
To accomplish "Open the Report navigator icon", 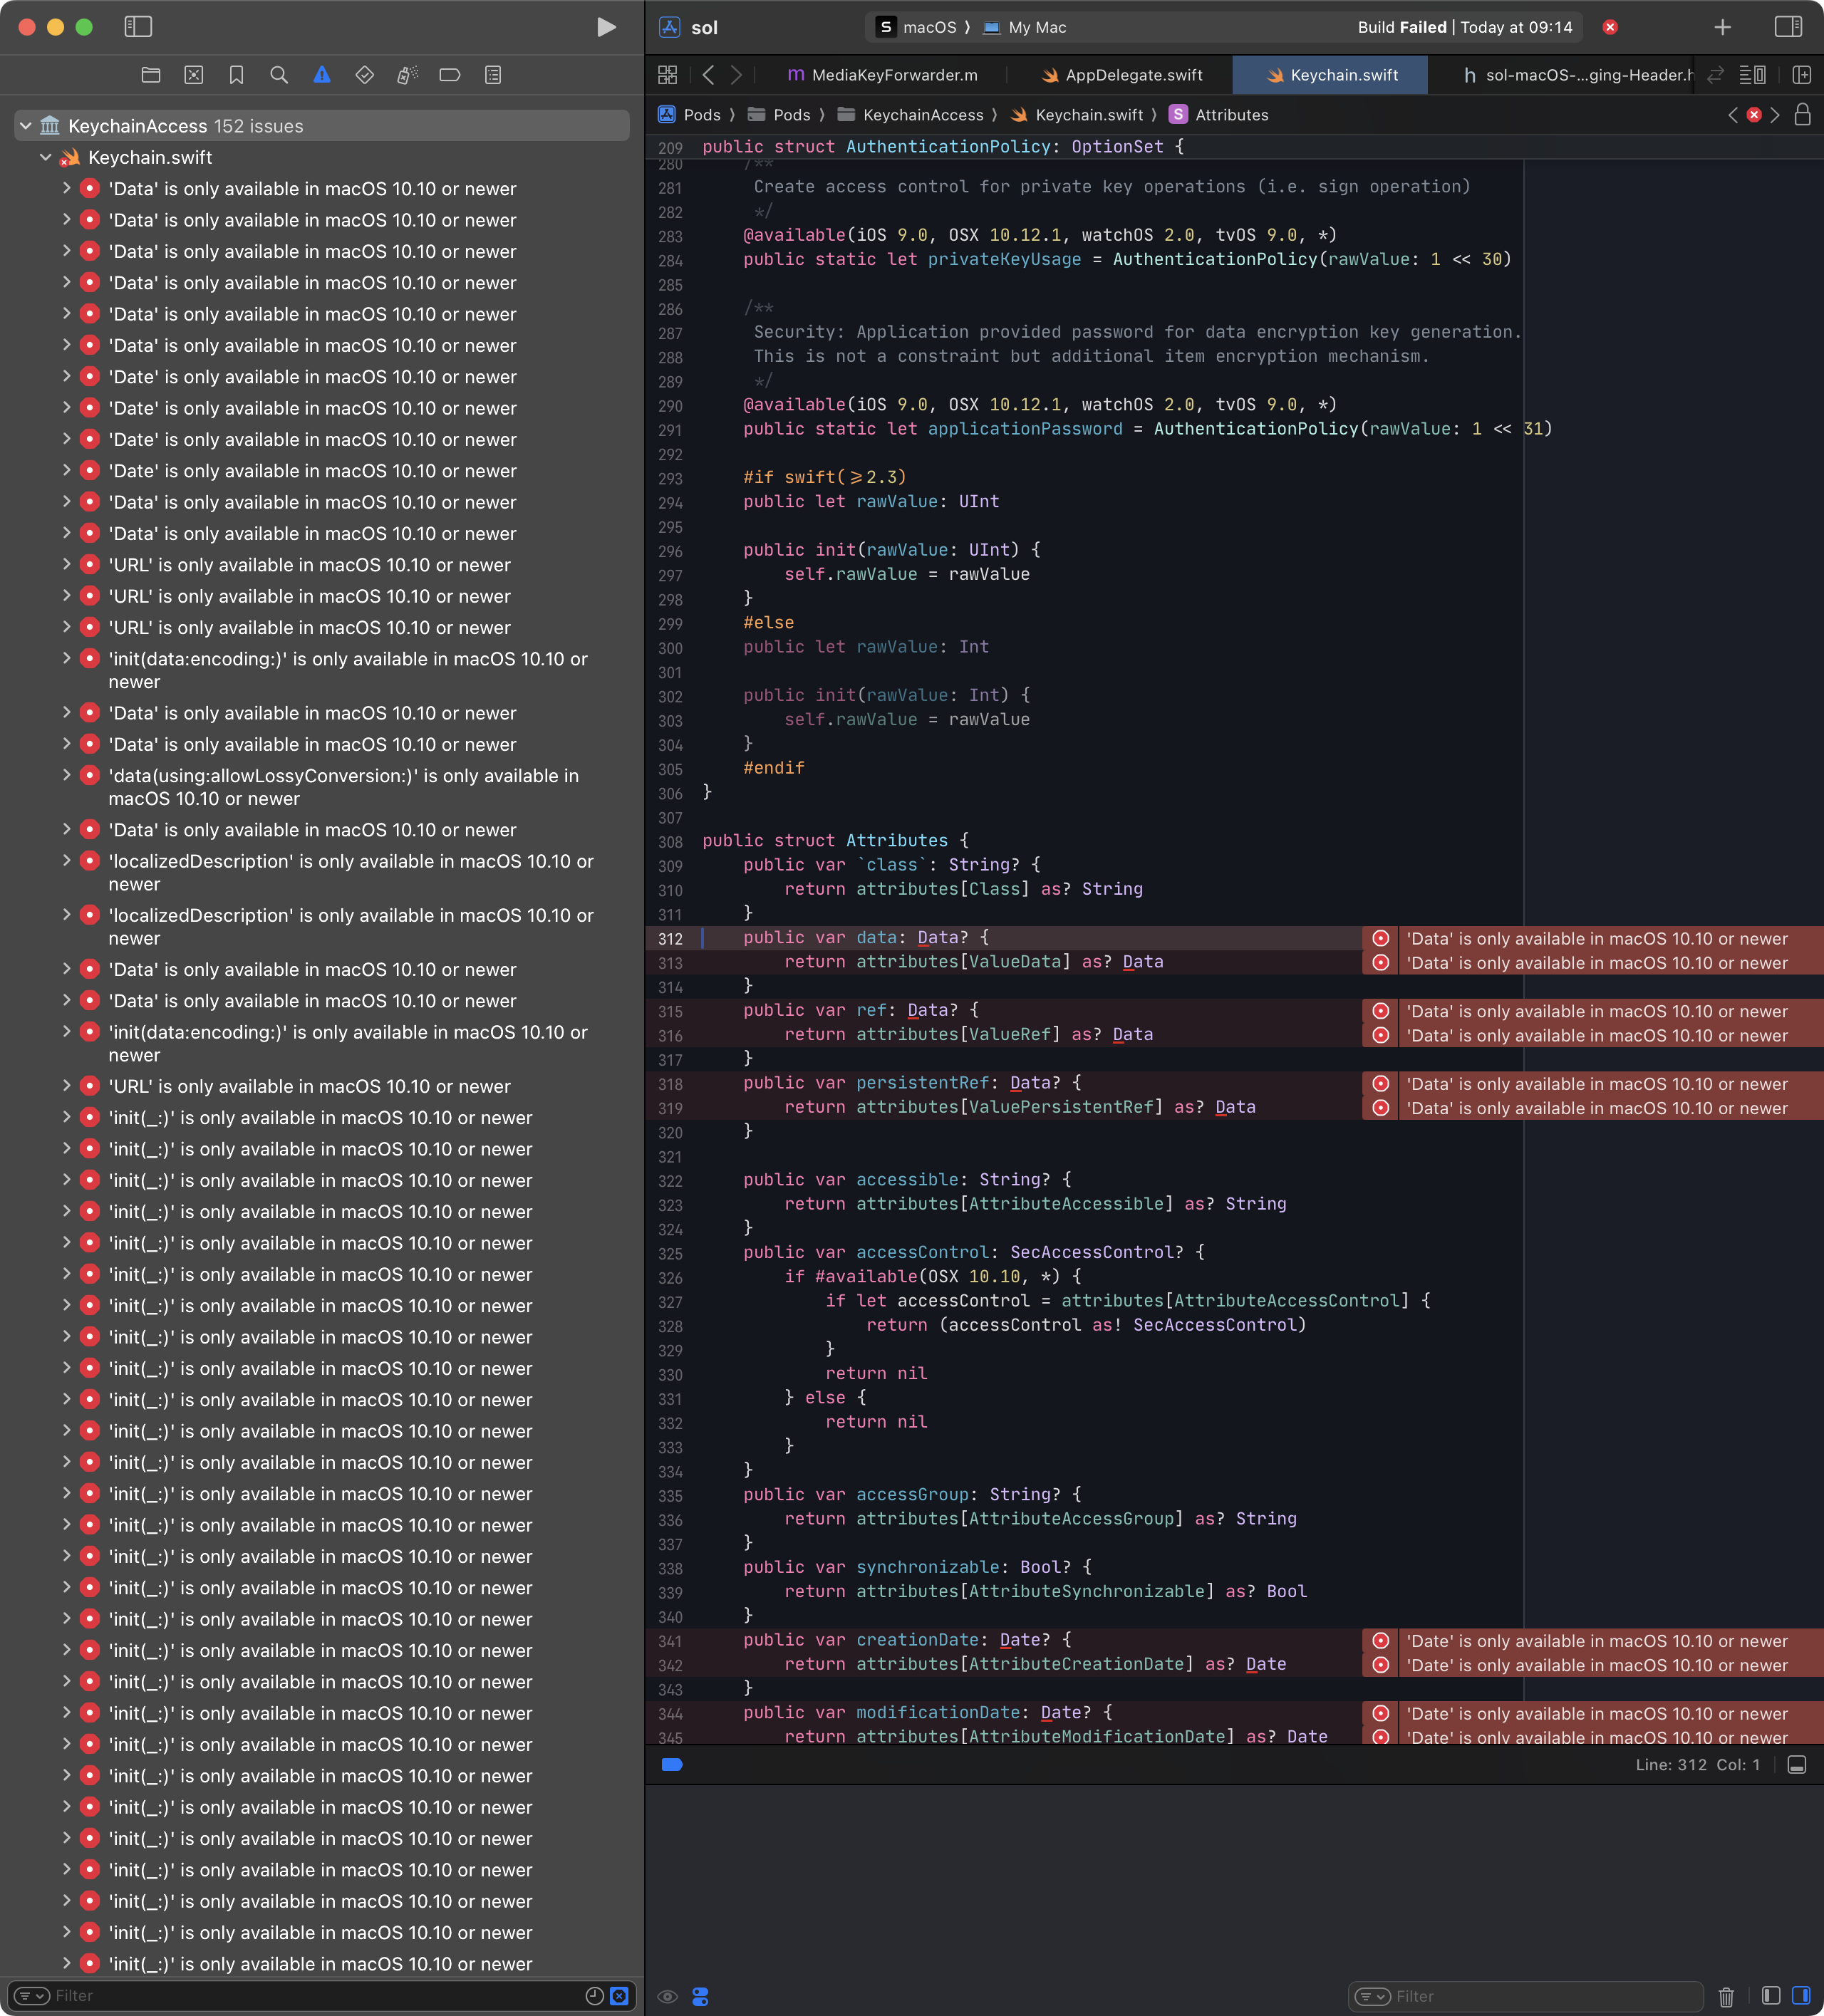I will point(492,74).
